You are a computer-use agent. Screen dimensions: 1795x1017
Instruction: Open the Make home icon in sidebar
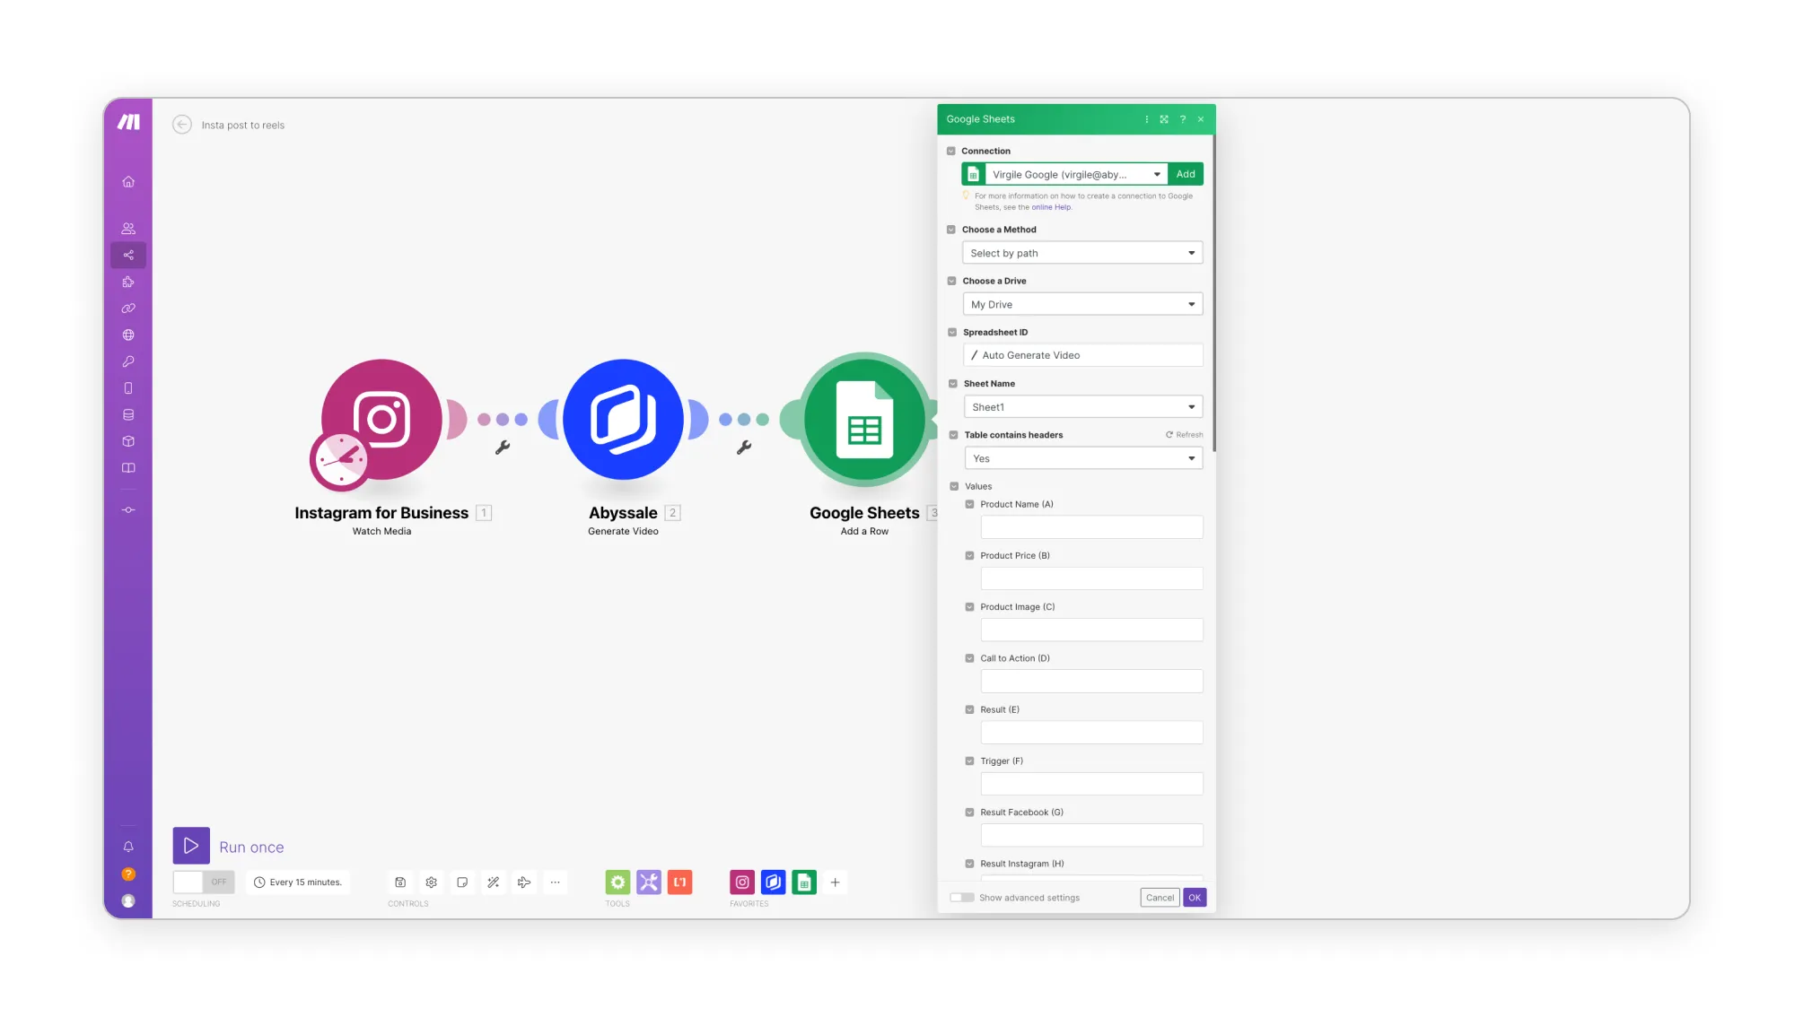(128, 182)
